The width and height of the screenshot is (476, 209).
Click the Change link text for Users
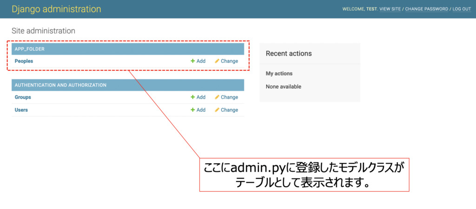[230, 110]
